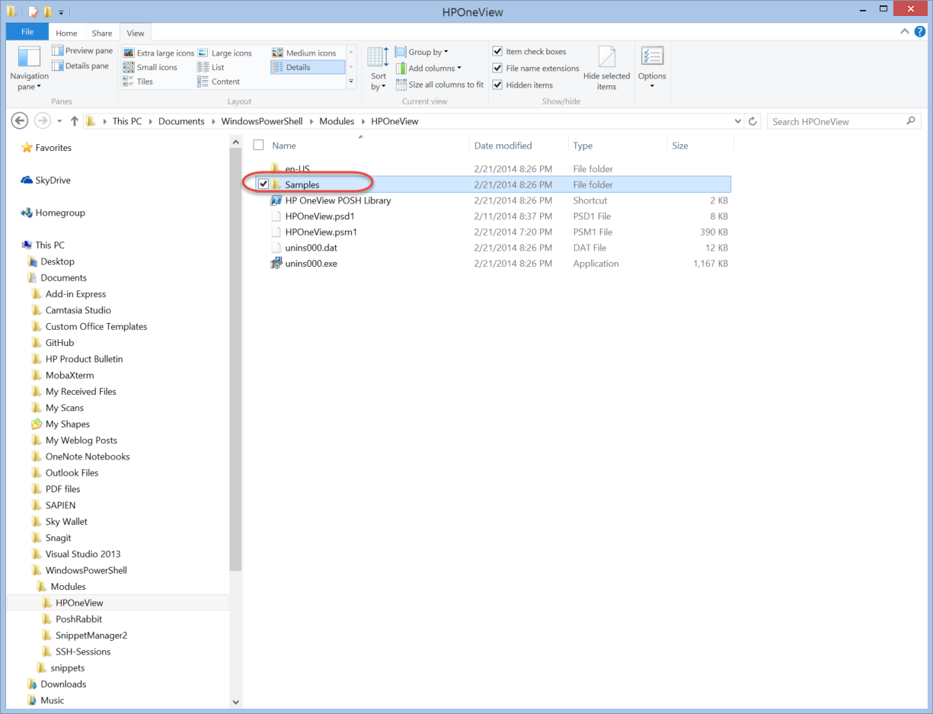Open SnippetManager2 in navigation tree

click(x=91, y=636)
